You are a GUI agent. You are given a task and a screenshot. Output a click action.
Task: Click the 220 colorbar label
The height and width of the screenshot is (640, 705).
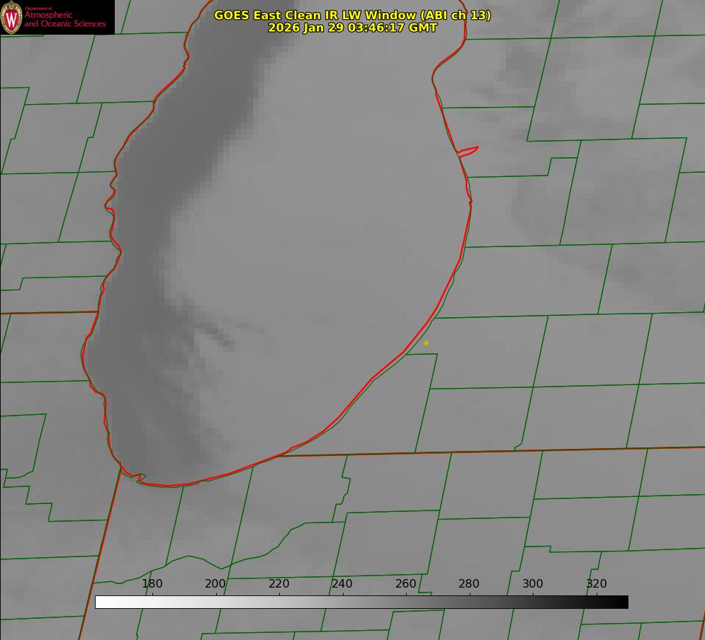point(279,584)
